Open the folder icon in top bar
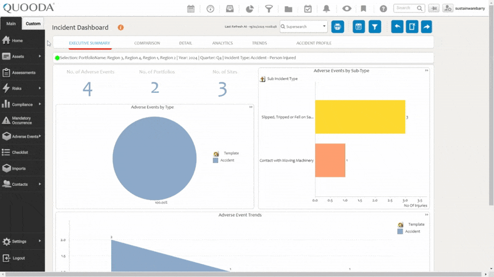The width and height of the screenshot is (494, 277). 288,9
